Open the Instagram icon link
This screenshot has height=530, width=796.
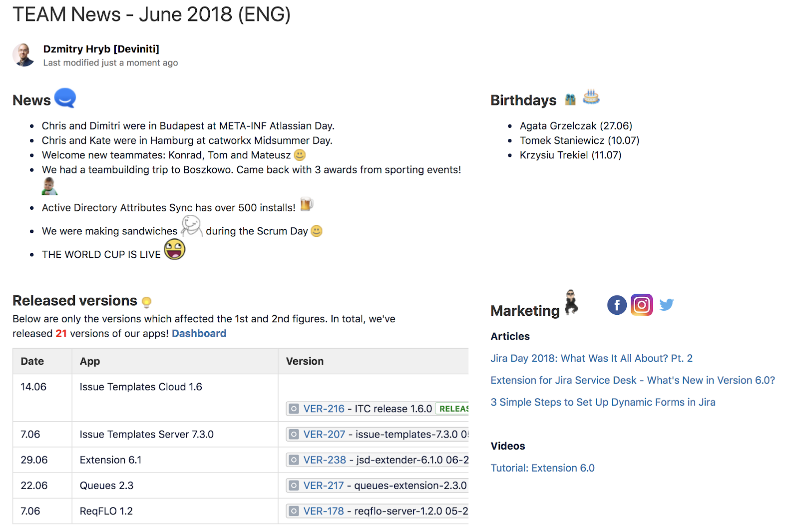[x=642, y=305]
